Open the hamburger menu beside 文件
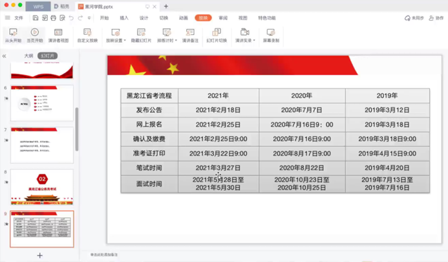 pos(7,17)
